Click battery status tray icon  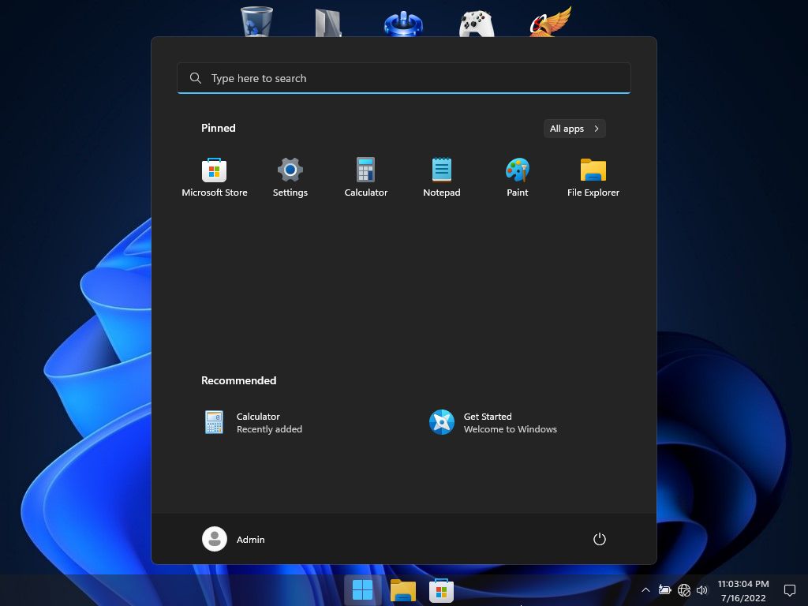click(664, 590)
